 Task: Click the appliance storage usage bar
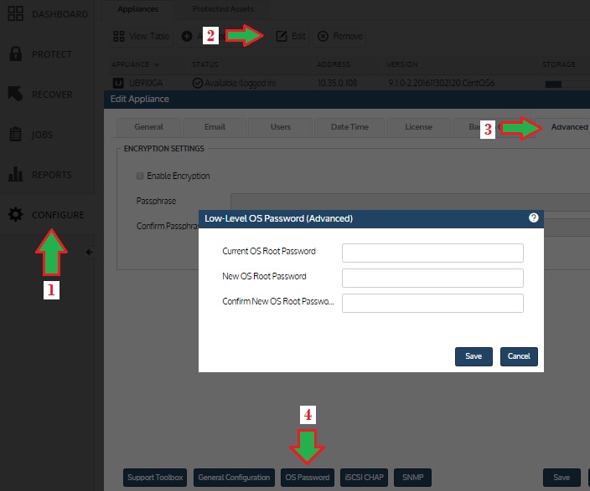(x=554, y=84)
